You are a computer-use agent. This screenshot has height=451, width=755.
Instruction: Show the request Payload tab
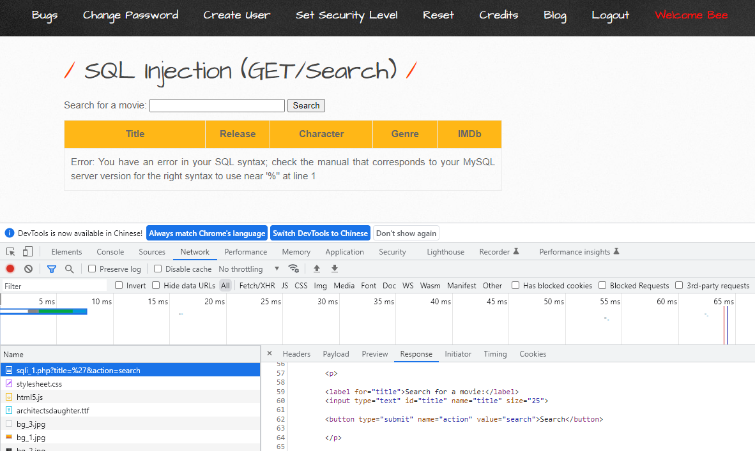335,354
